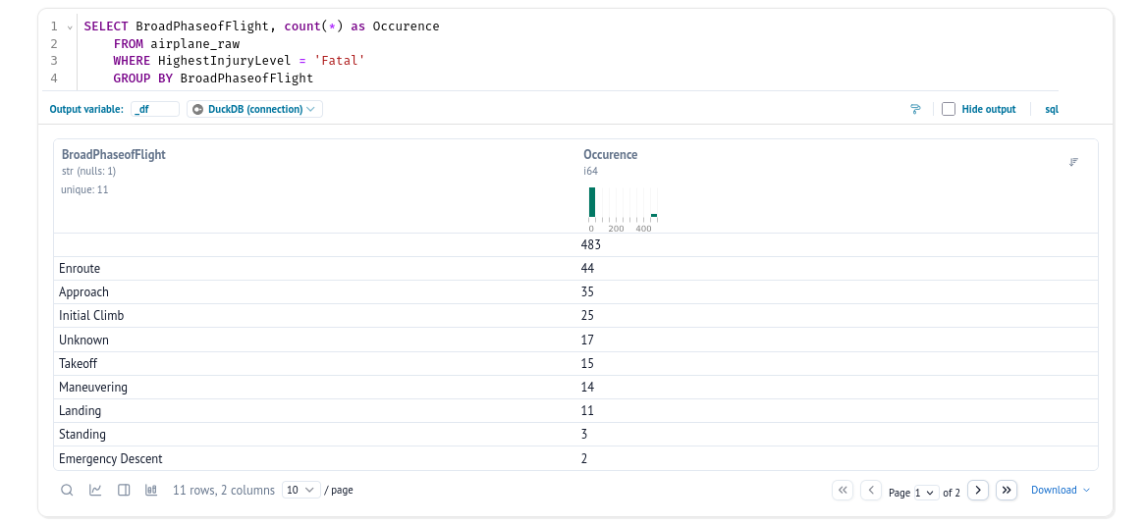Viewport: 1145px width, 525px height.
Task: Collapse the code fold arrow at line 1
Action: [70, 26]
